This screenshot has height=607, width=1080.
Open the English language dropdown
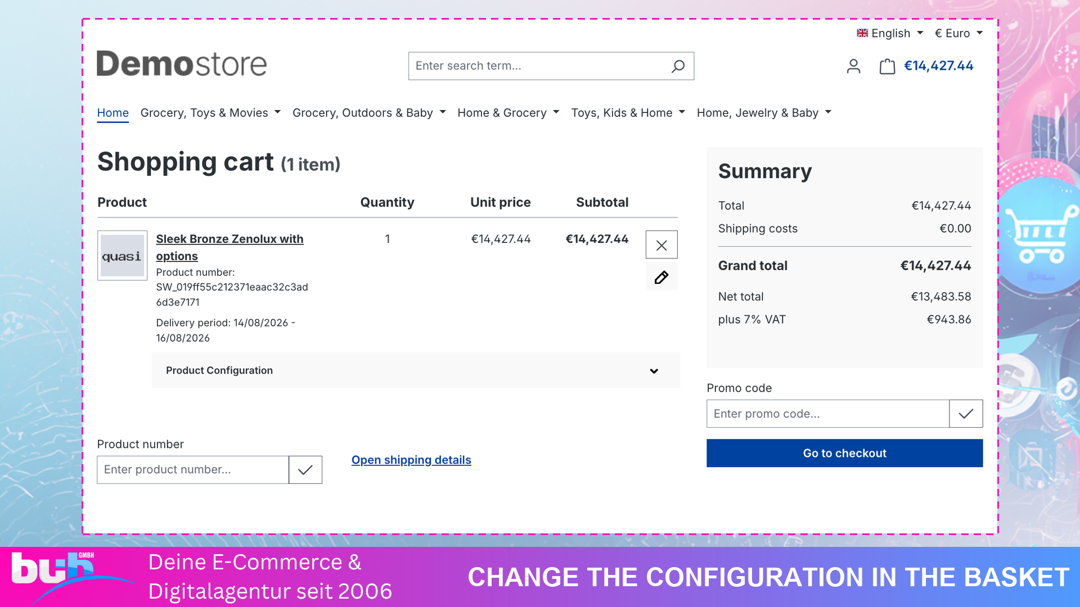[890, 33]
